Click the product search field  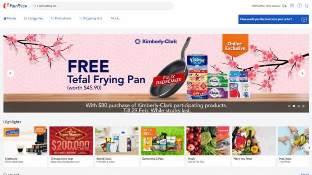[x=102, y=6]
